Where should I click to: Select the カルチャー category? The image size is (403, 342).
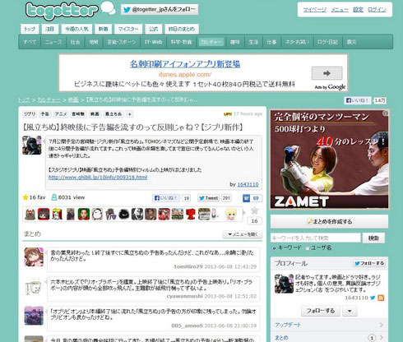click(x=211, y=42)
